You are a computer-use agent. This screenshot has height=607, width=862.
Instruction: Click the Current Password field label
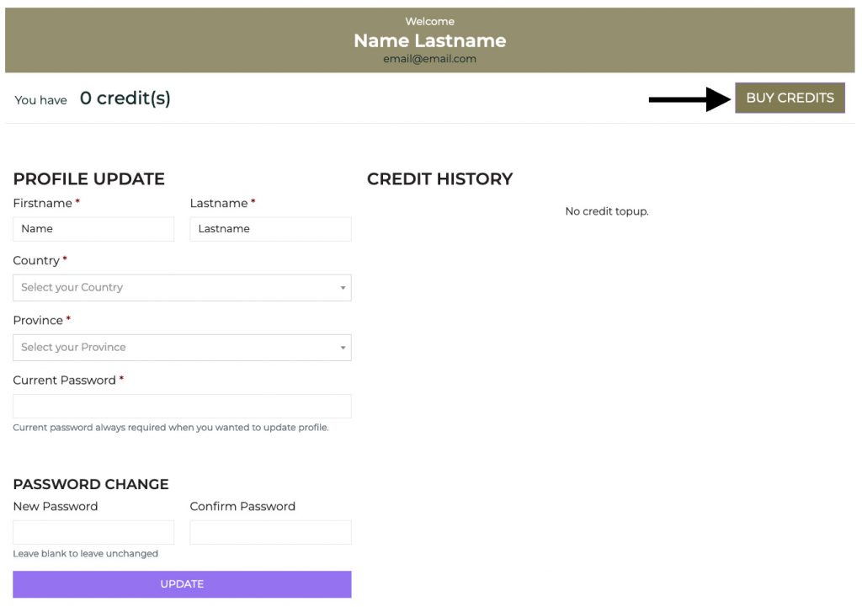64,381
